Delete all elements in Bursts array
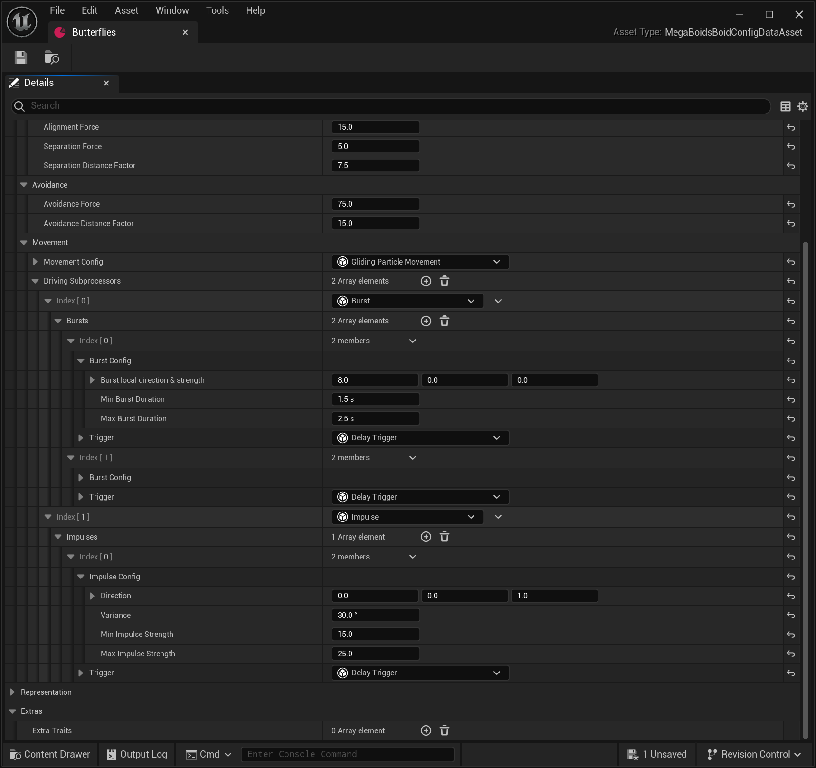The image size is (816, 768). coord(445,321)
